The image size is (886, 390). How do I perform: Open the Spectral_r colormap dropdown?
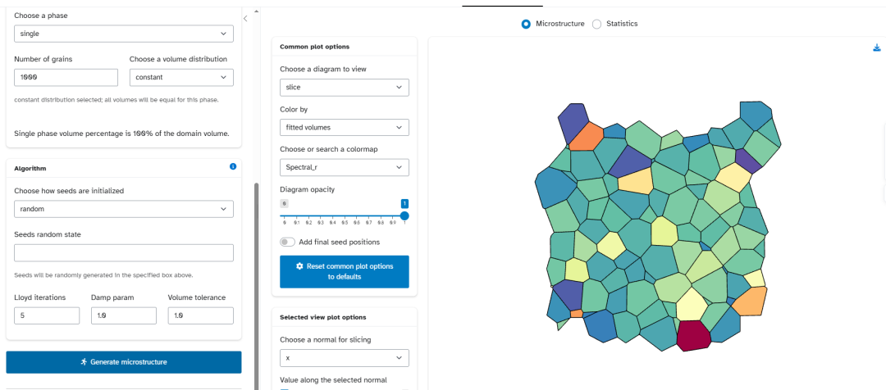(x=345, y=168)
